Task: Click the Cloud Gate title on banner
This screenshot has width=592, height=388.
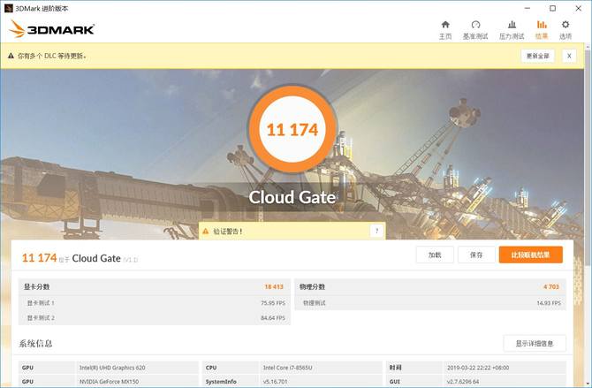Action: (292, 197)
